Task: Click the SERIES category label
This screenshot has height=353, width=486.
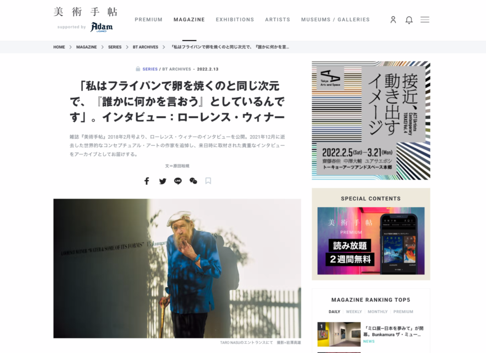Action: coord(150,69)
